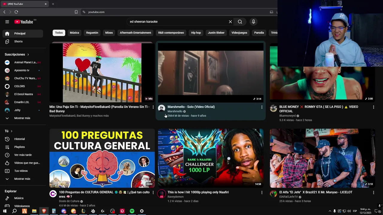Viewport: 383px width, 215px height.
Task: Open Windows Start menu
Action: (5, 211)
